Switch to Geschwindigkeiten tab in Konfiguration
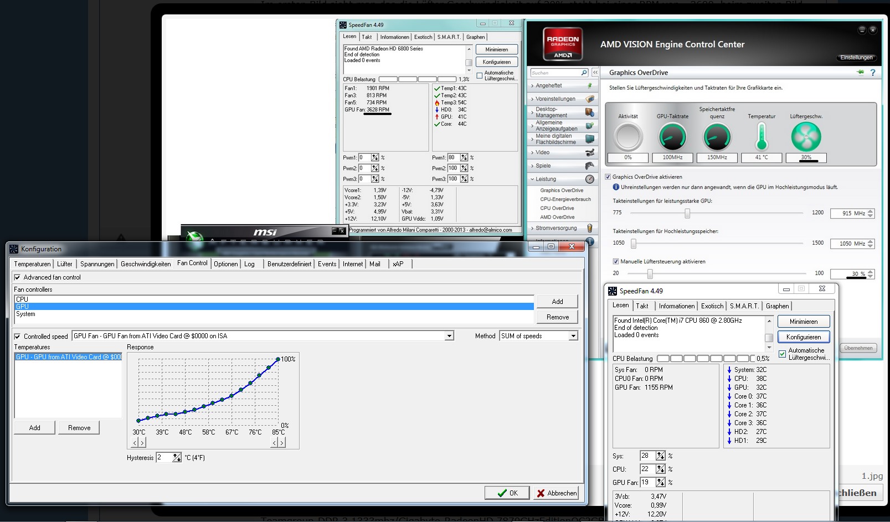 146,264
